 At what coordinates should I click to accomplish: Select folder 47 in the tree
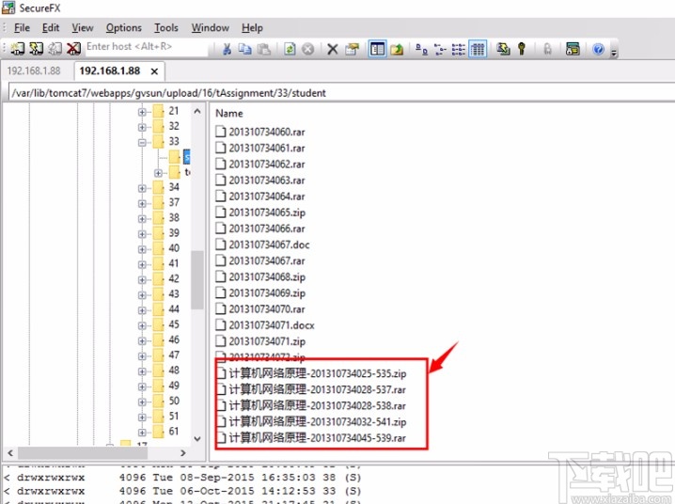(174, 354)
